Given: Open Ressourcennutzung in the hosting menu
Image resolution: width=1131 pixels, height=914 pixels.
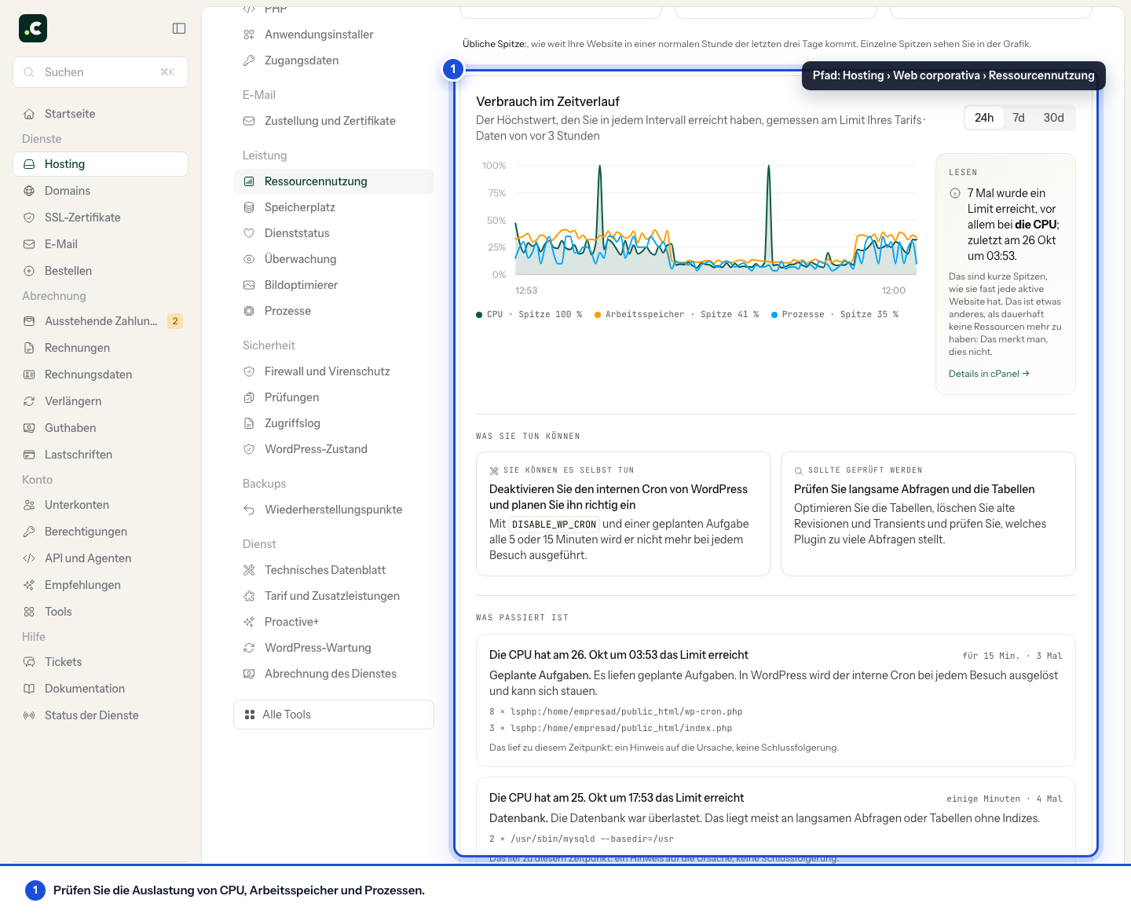Looking at the screenshot, I should 334,181.
